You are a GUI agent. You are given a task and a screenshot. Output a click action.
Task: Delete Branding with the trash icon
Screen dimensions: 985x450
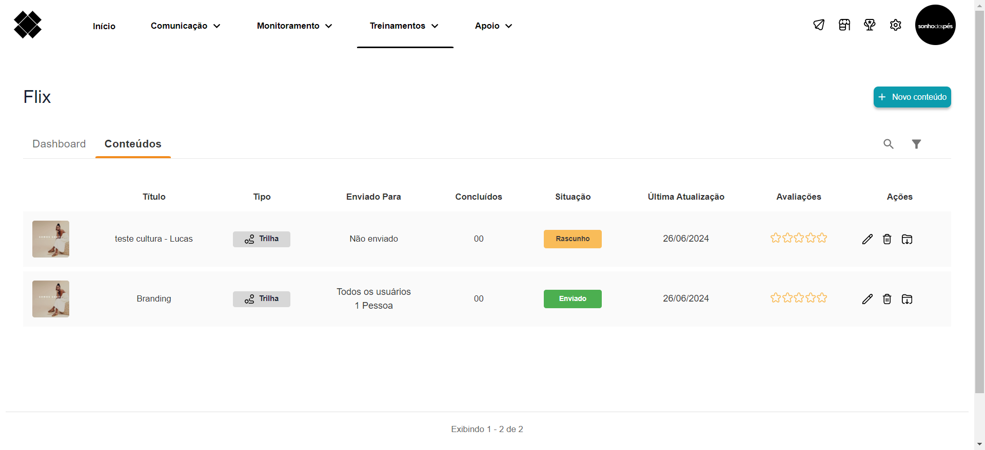pos(887,299)
